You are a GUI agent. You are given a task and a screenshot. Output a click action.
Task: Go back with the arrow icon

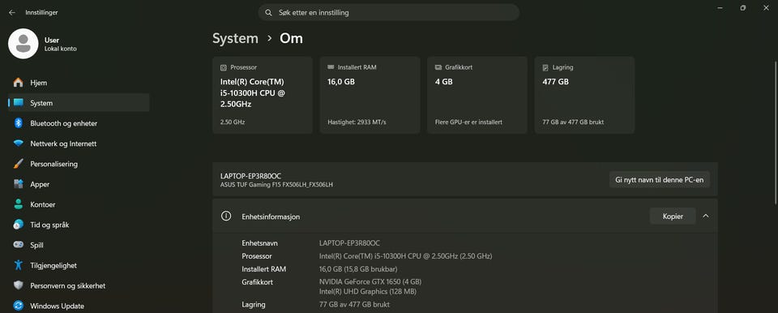12,12
